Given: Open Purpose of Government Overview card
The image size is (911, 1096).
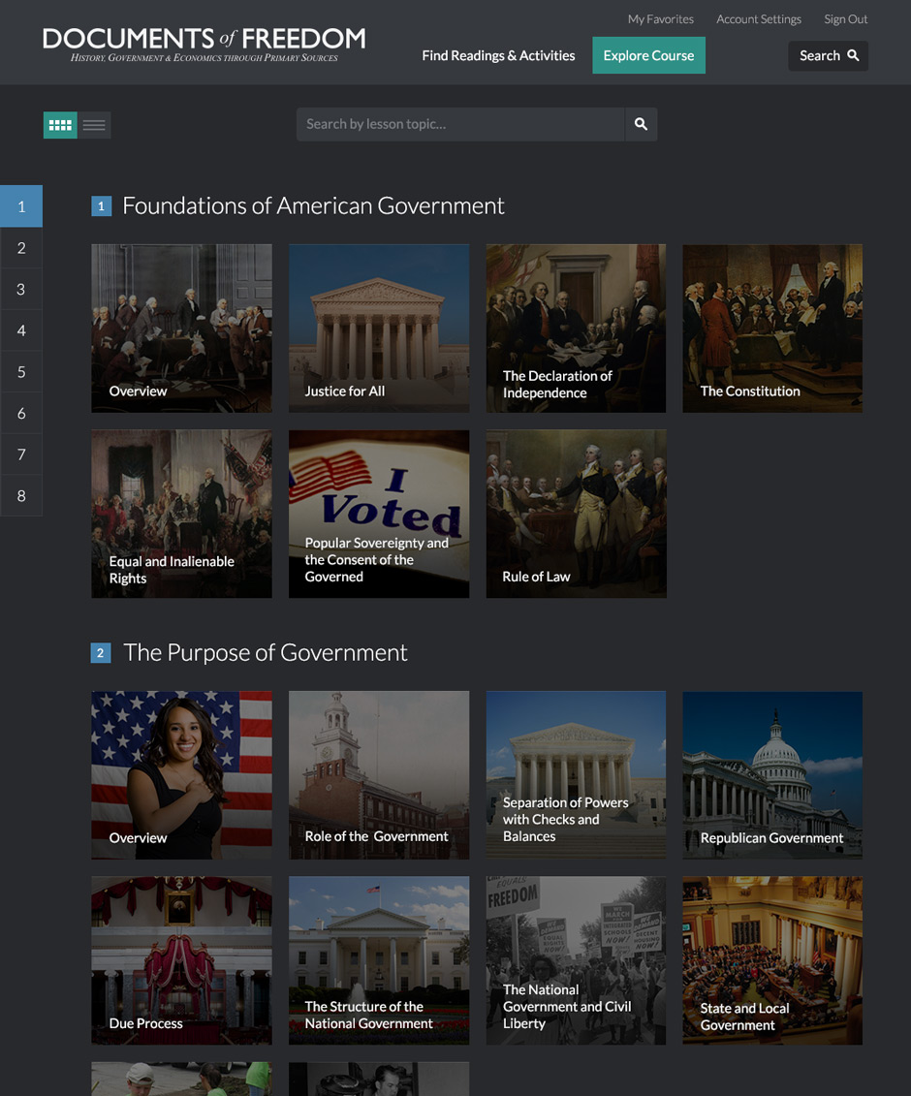Looking at the screenshot, I should pyautogui.click(x=182, y=775).
